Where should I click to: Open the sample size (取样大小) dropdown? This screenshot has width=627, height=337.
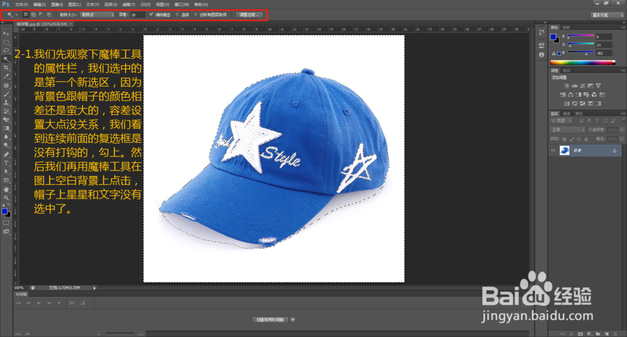point(97,15)
